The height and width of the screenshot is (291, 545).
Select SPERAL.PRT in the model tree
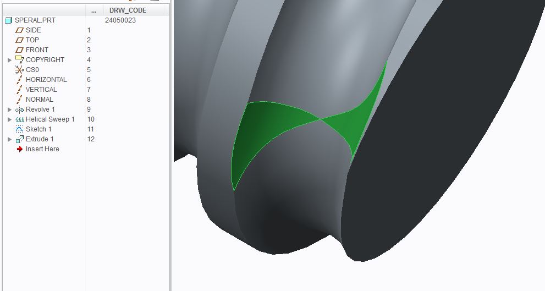[35, 20]
